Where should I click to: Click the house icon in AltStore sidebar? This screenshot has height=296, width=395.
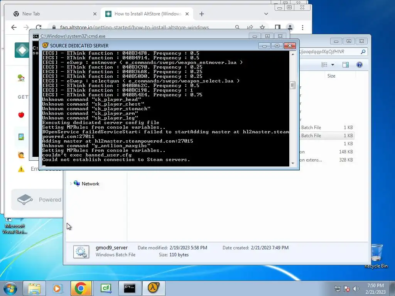tap(21, 78)
